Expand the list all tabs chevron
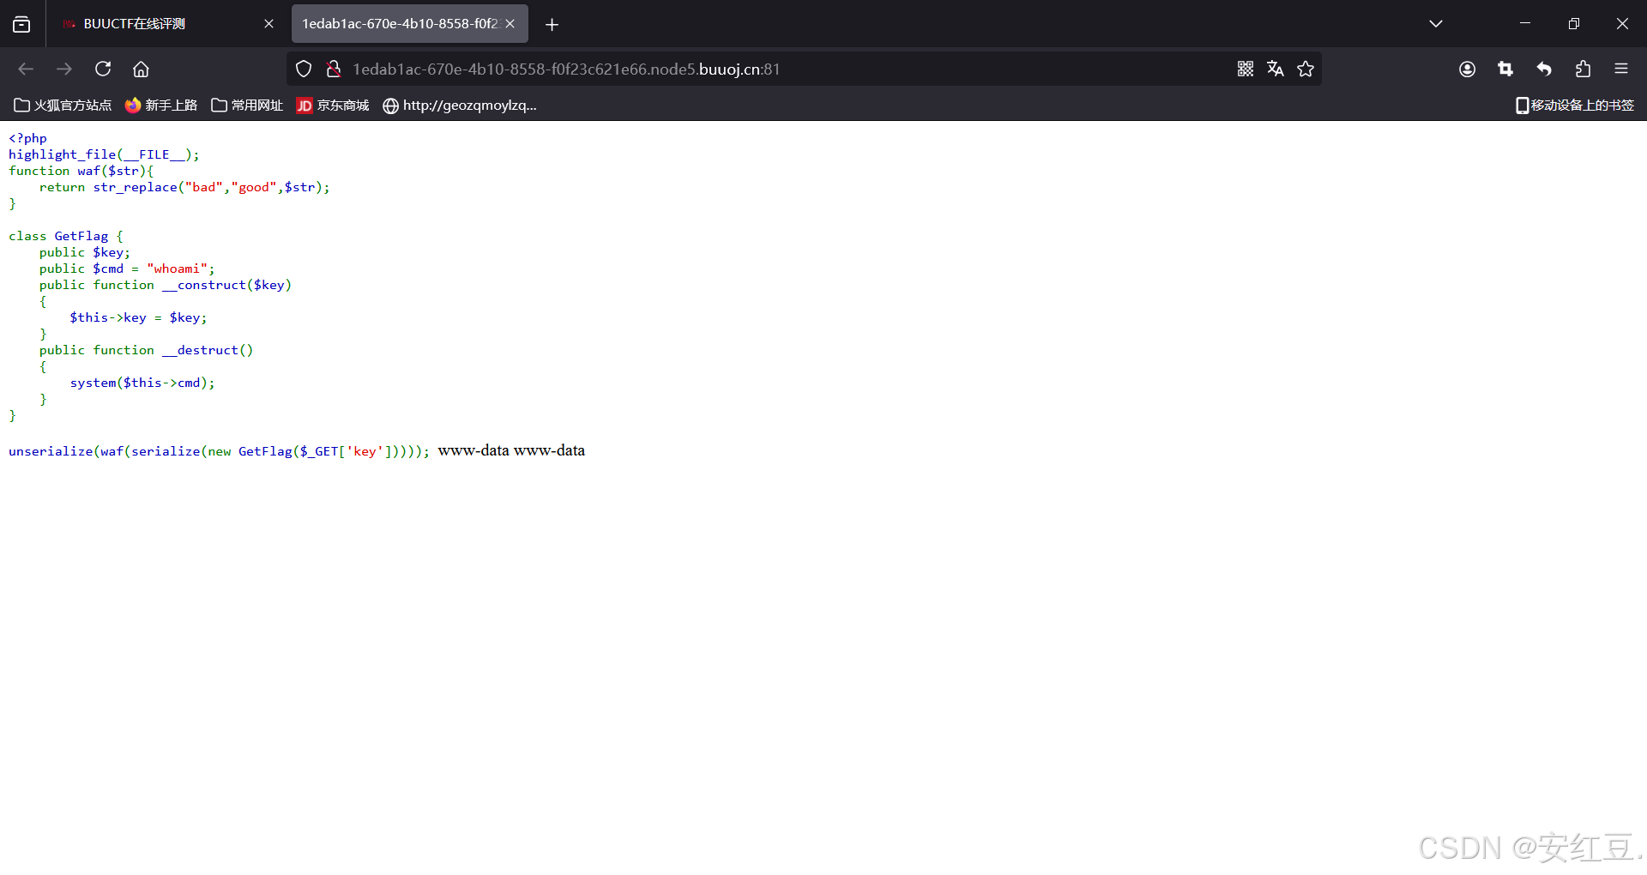The height and width of the screenshot is (875, 1647). 1435,24
